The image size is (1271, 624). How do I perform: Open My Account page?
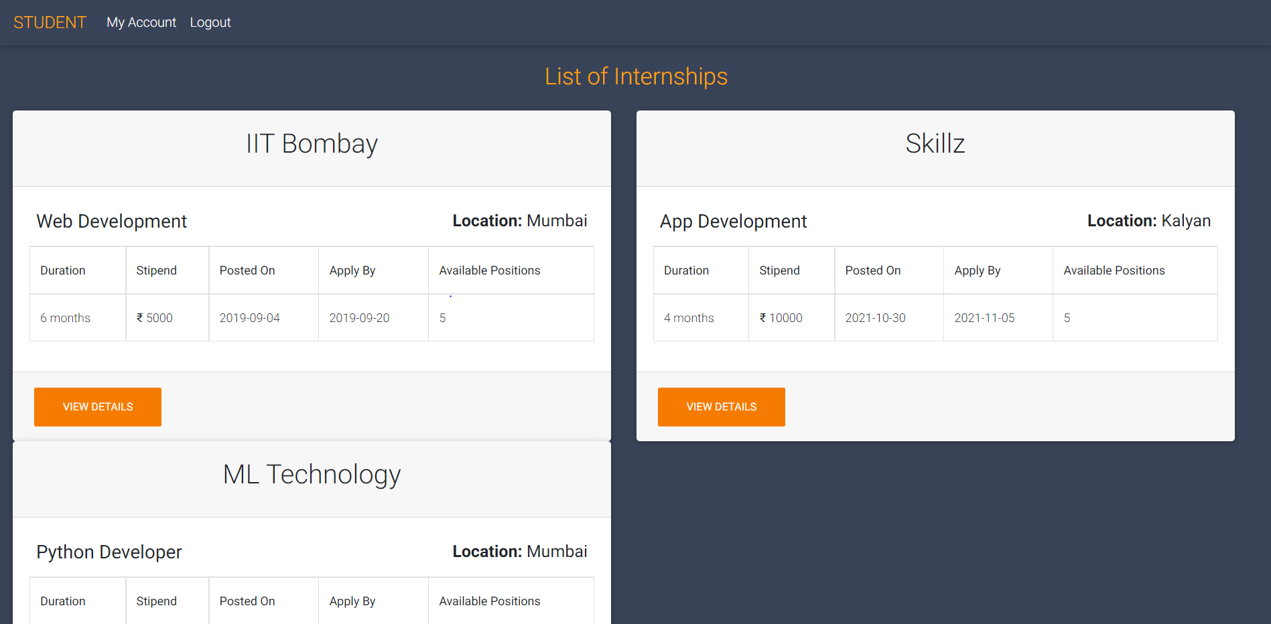(141, 22)
